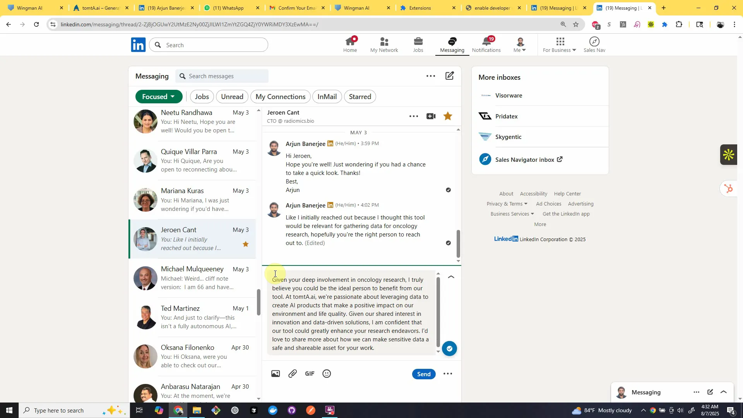The height and width of the screenshot is (418, 743).
Task: Open Mariana Kuras conversation
Action: click(x=192, y=200)
